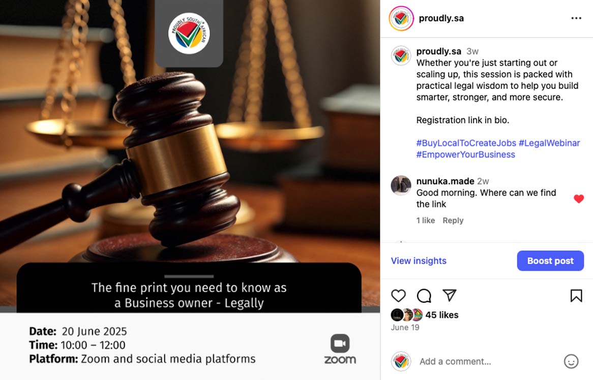
Task: View who liked: 45 likes
Action: pyautogui.click(x=442, y=314)
